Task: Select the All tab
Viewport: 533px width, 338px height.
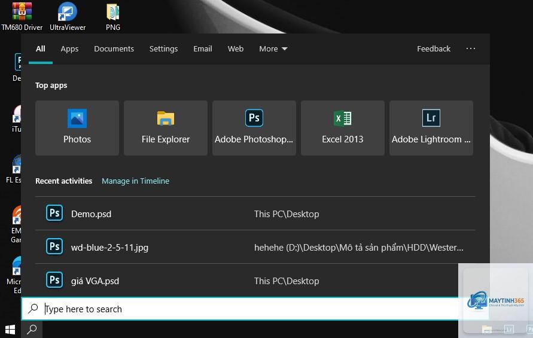Action: tap(41, 49)
